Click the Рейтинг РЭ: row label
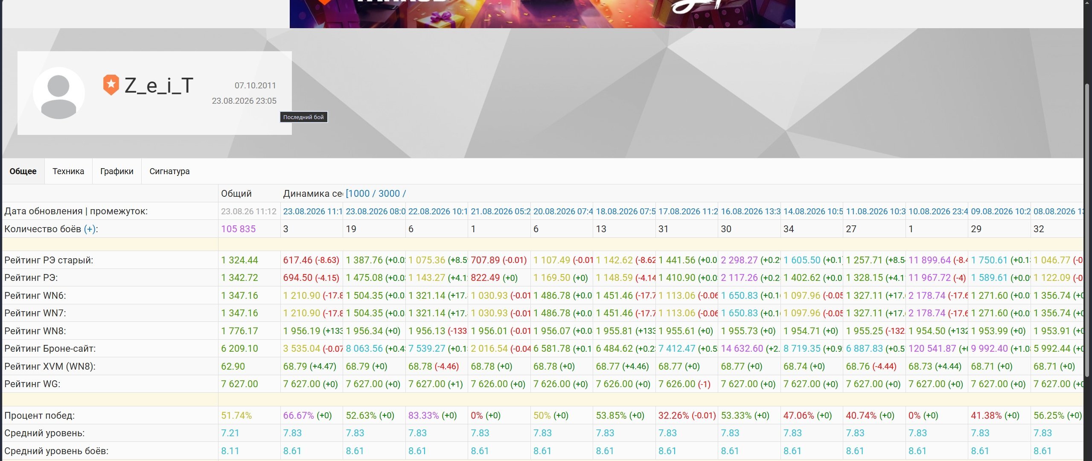1092x461 pixels. (31, 277)
